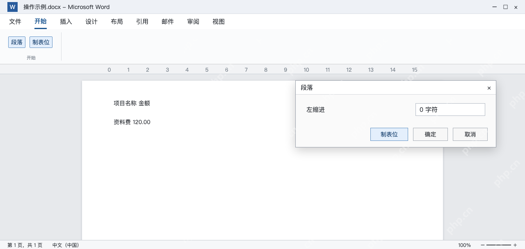Screen dimensions: 525x249
Task: Click the ruler at mark 15
Action: 414,70
